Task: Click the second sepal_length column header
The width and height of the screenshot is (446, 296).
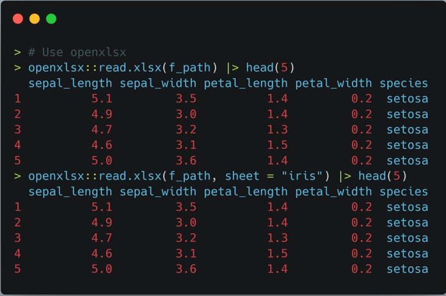Action: (70, 192)
